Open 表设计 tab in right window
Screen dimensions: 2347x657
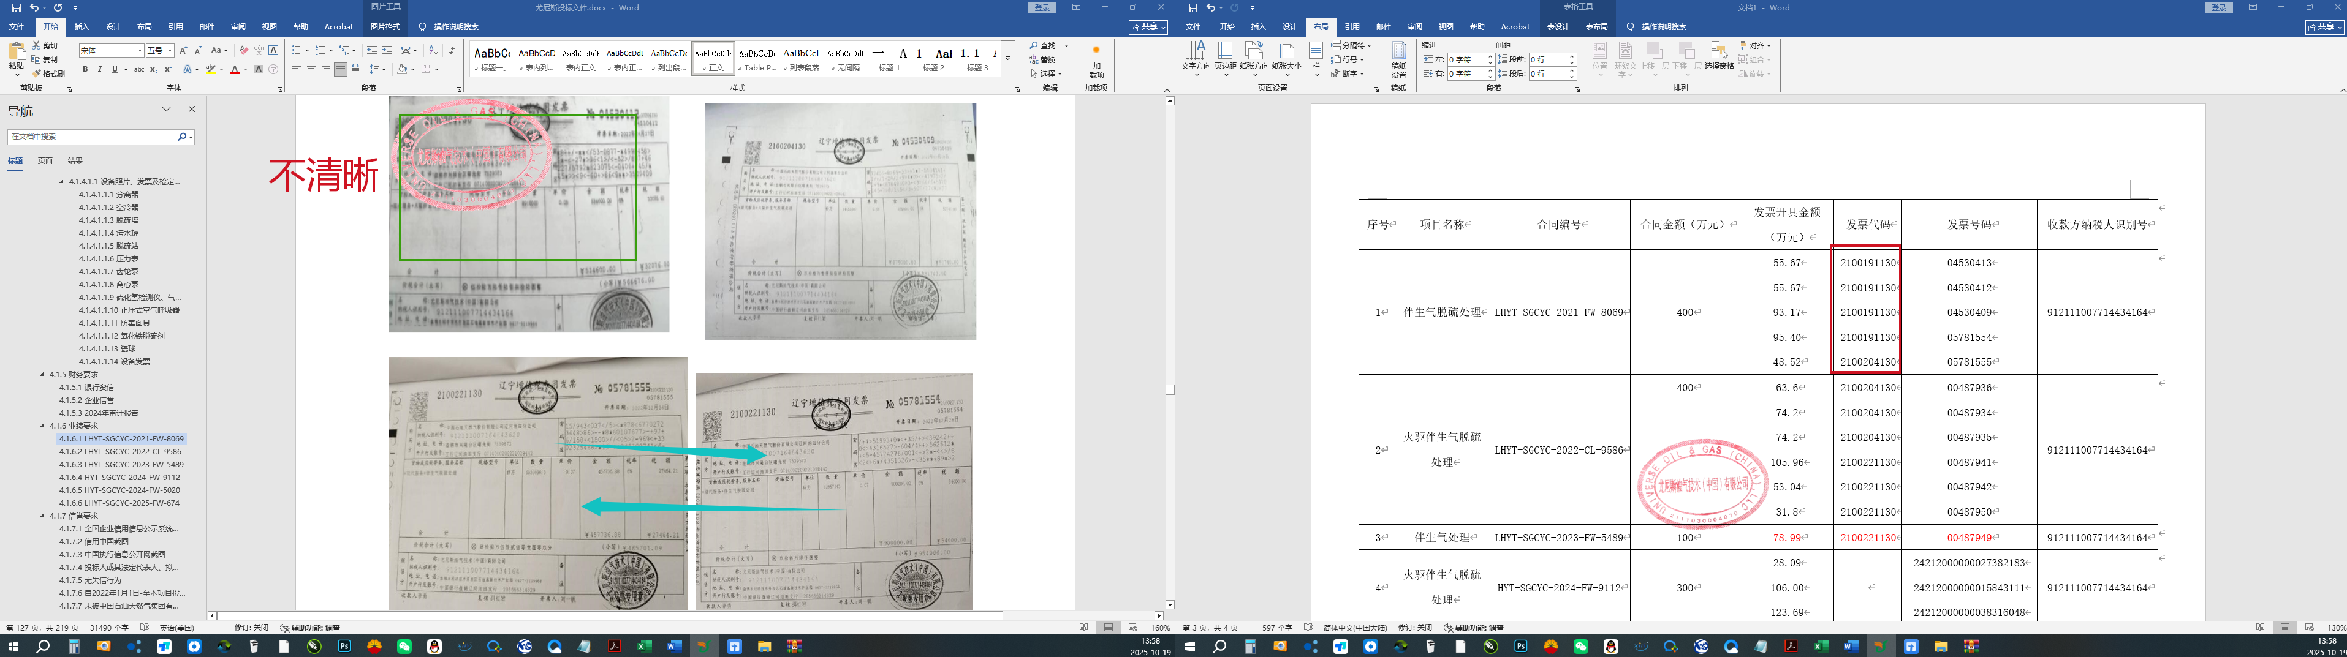[1558, 26]
